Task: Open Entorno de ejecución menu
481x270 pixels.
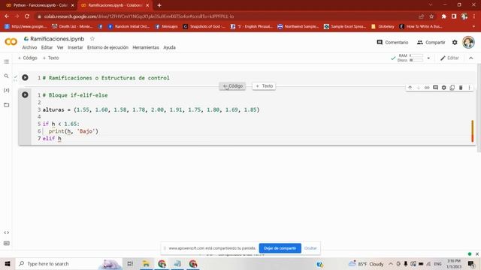Action: [x=107, y=47]
